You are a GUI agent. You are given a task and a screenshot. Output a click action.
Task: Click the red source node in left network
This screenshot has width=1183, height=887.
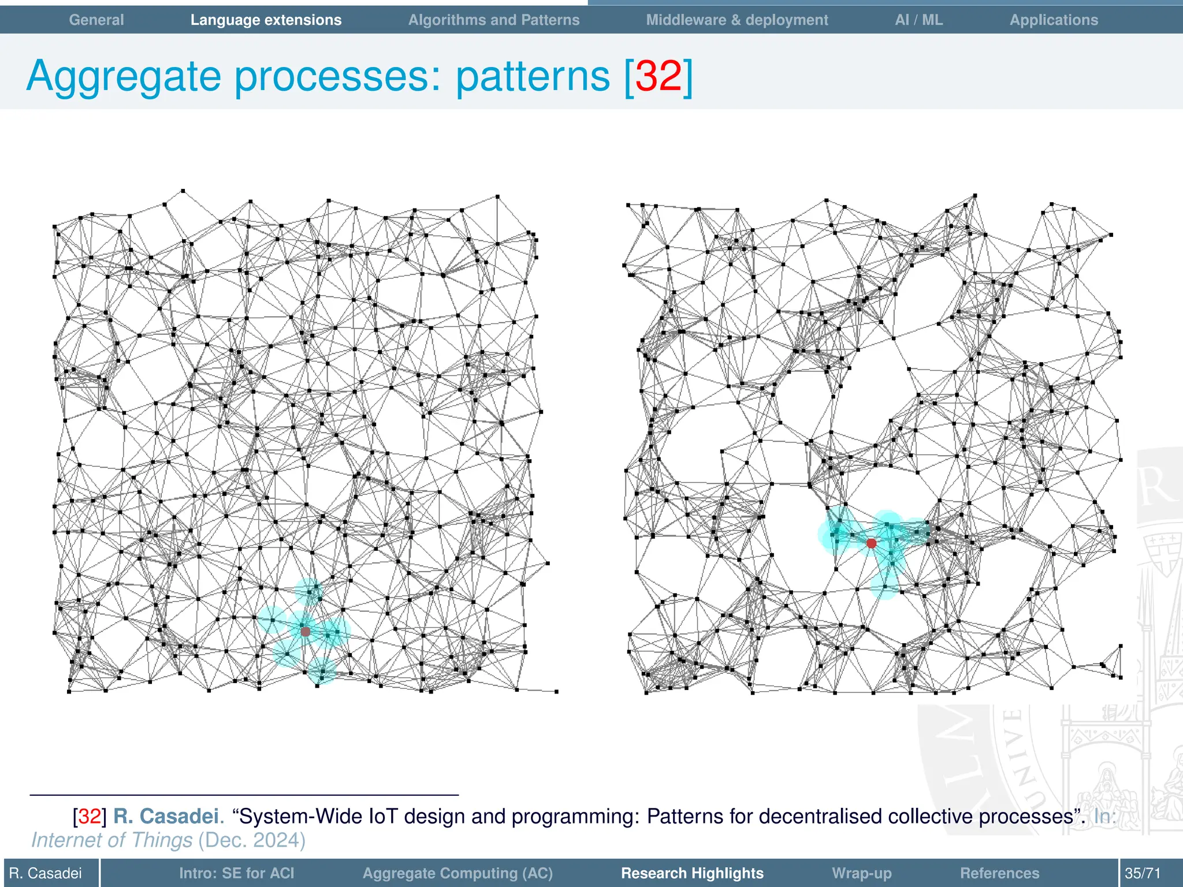pos(306,631)
